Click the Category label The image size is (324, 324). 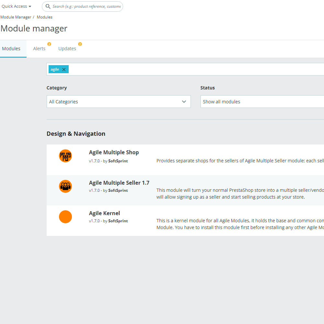click(57, 88)
